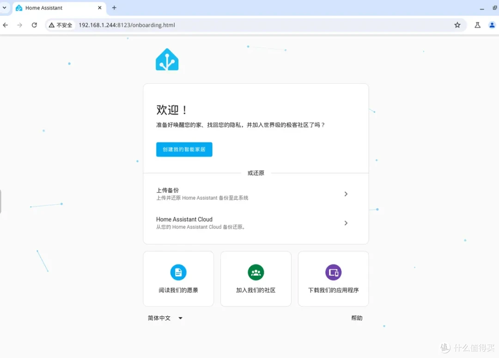Image resolution: width=499 pixels, height=358 pixels.
Task: Click the browser forward arrow
Action: (x=20, y=25)
